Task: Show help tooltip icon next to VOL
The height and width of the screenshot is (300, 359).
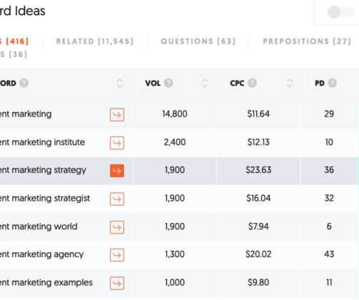Action: [x=168, y=83]
